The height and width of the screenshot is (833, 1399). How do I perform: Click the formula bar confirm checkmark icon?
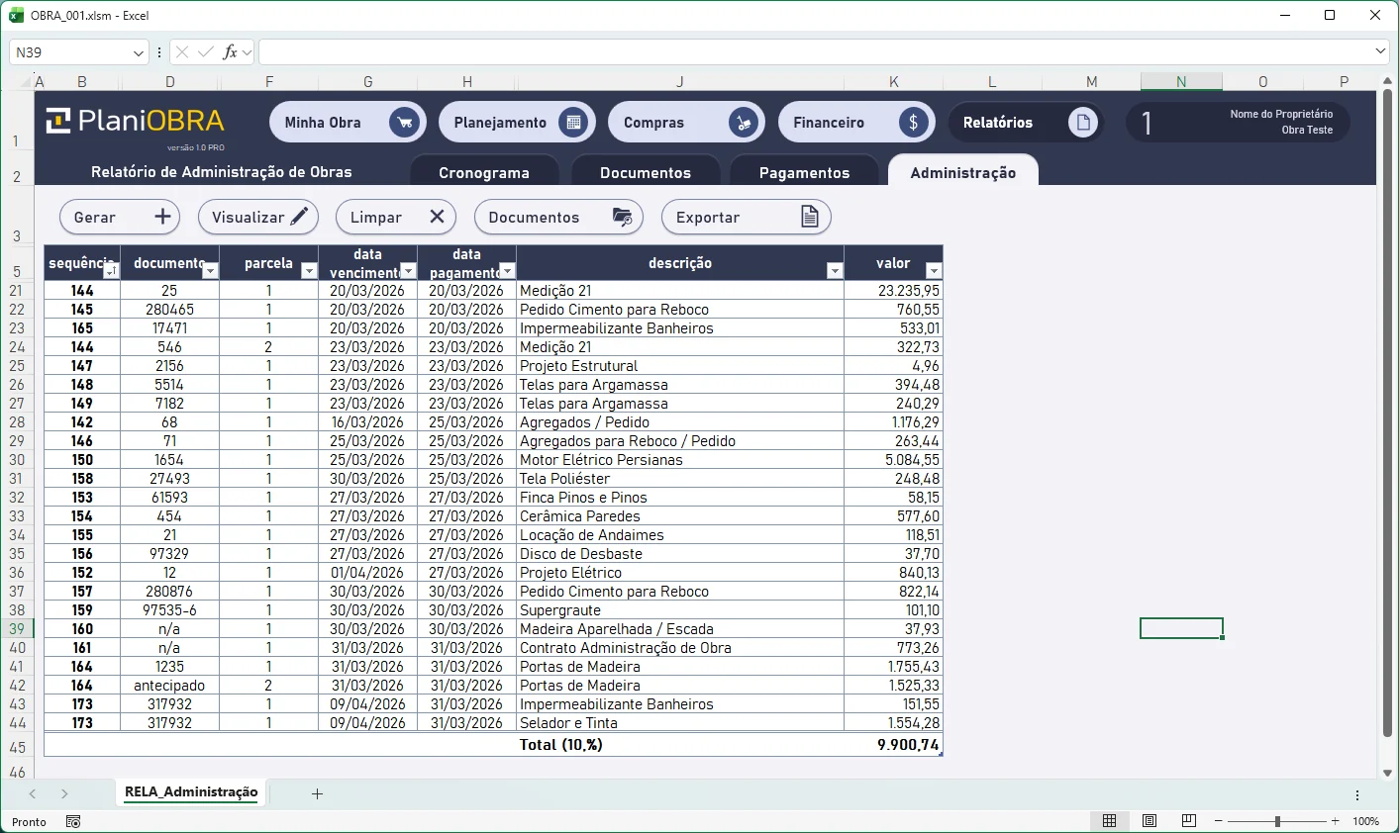click(206, 51)
